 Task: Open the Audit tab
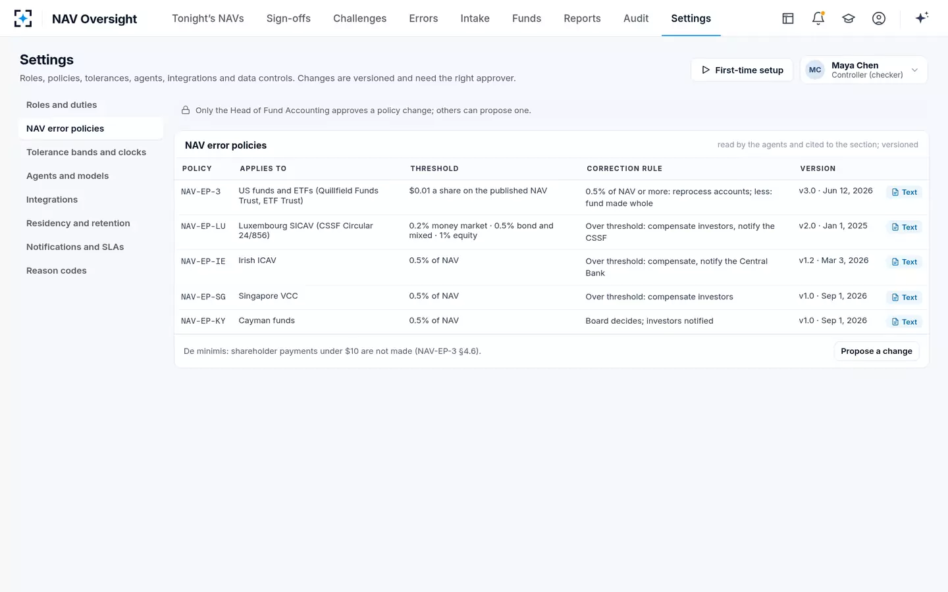point(636,18)
